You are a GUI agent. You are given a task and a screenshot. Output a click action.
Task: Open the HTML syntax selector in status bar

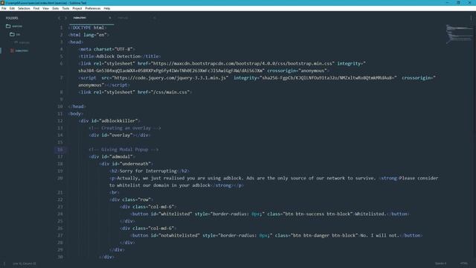click(x=463, y=264)
